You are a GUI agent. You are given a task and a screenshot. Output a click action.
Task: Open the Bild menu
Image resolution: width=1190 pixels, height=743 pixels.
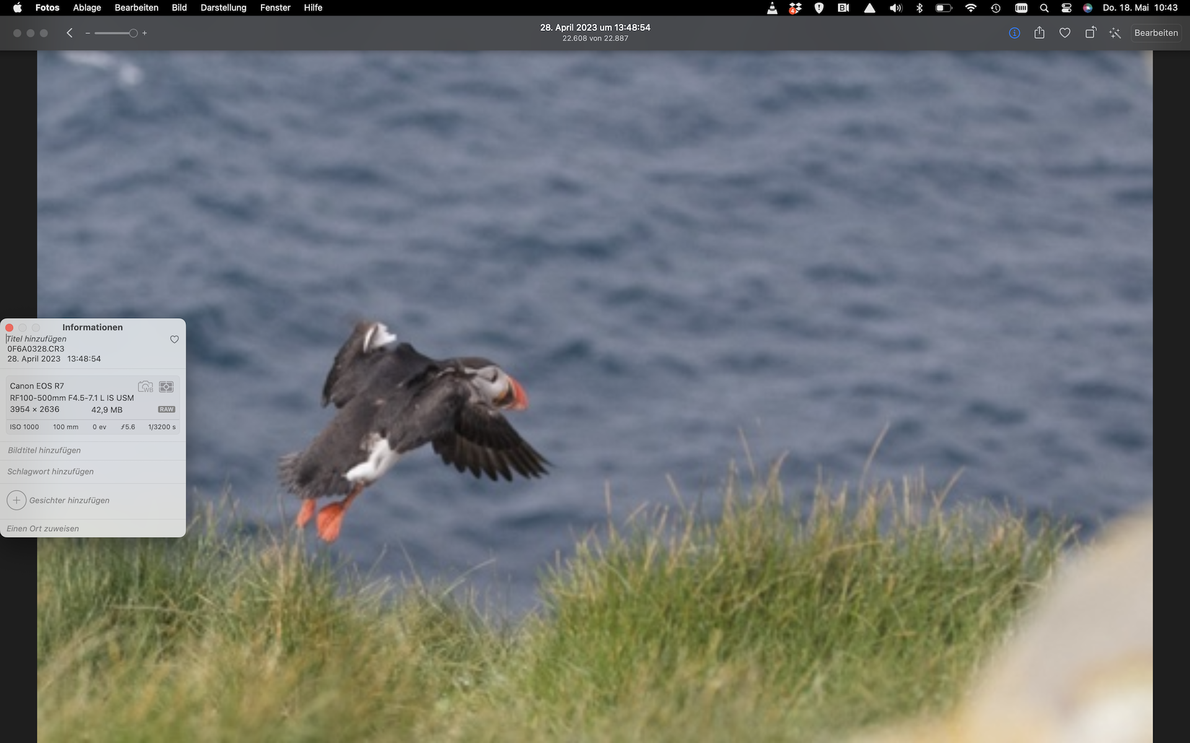tap(179, 7)
